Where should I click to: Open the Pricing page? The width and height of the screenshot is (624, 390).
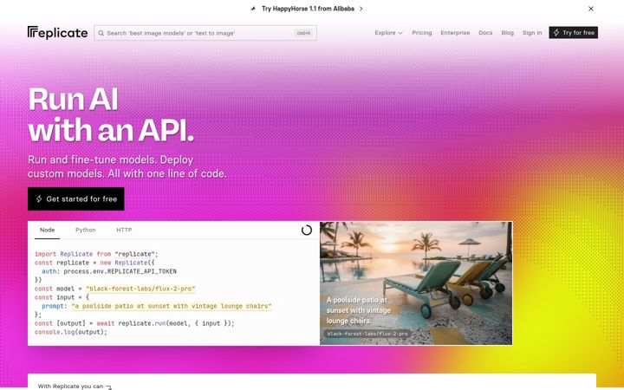point(422,33)
